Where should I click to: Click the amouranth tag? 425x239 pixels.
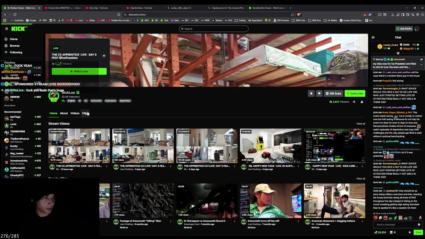[96, 101]
